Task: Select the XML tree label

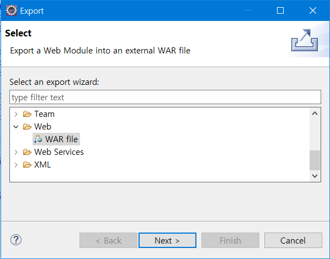Action: click(42, 165)
